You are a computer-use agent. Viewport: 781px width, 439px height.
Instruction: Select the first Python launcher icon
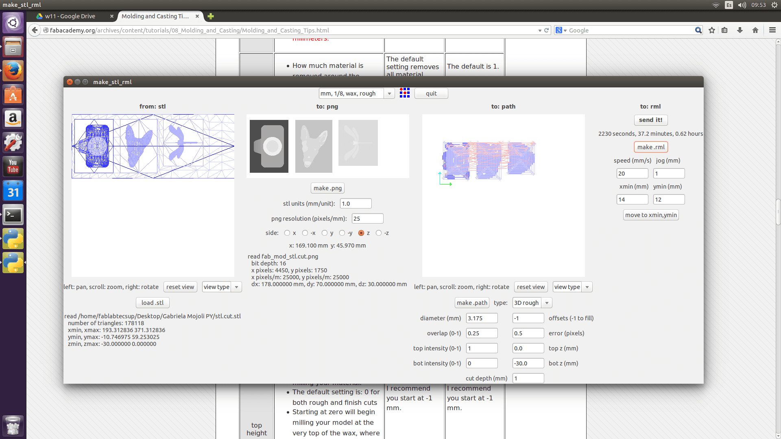13,239
